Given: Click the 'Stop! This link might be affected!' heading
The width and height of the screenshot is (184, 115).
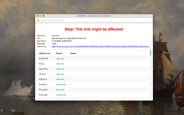Looking at the screenshot, I should click(x=94, y=29).
